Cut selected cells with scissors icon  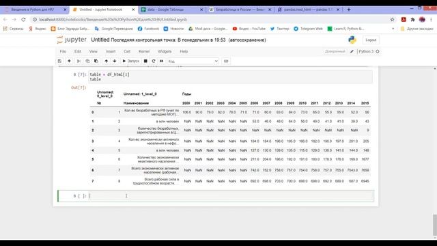pyautogui.click(x=79, y=61)
